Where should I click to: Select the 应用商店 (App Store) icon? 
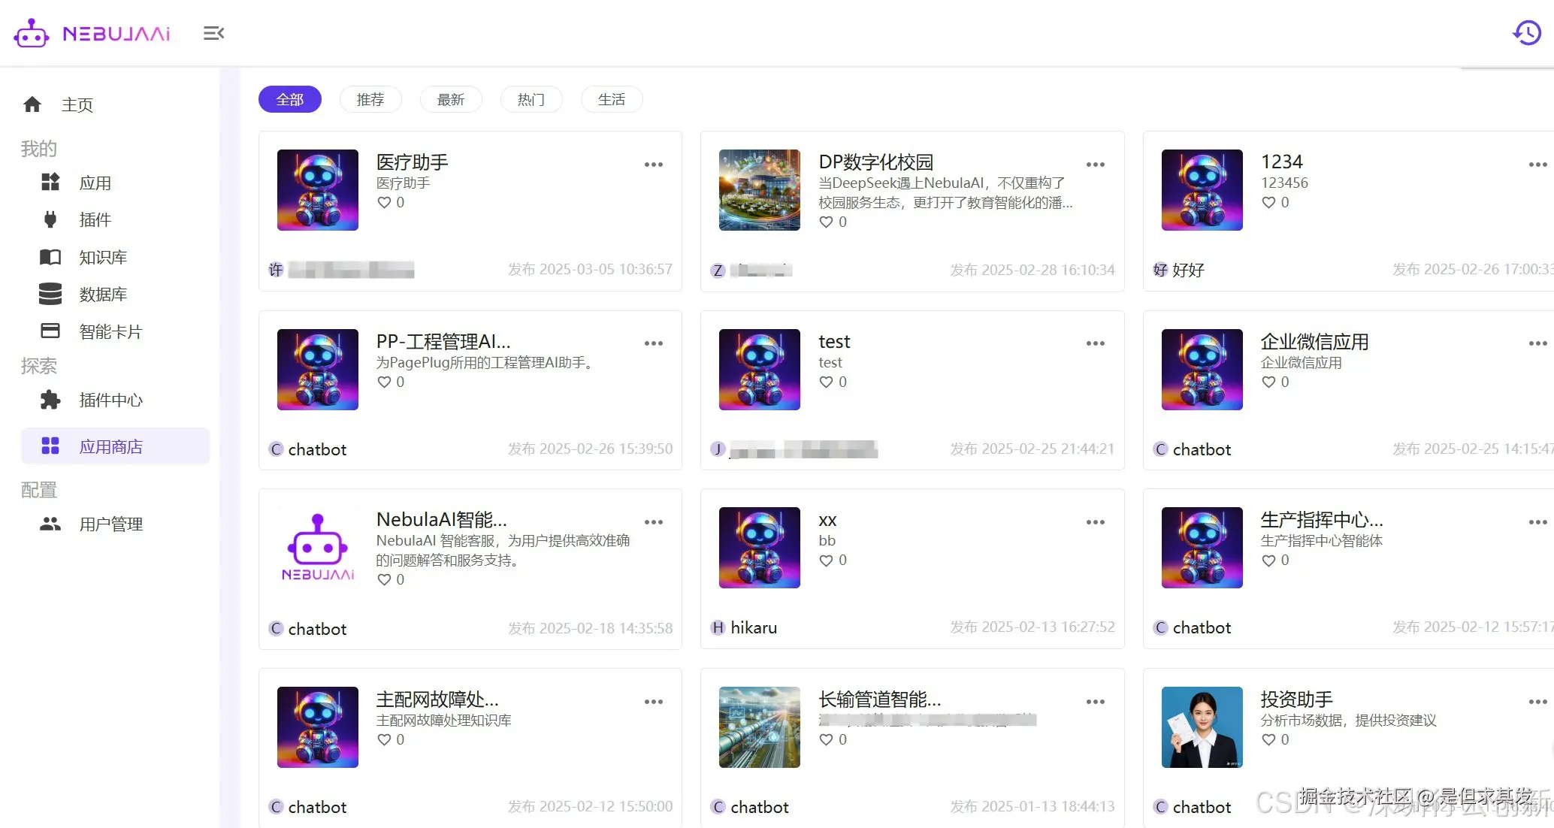(x=50, y=446)
